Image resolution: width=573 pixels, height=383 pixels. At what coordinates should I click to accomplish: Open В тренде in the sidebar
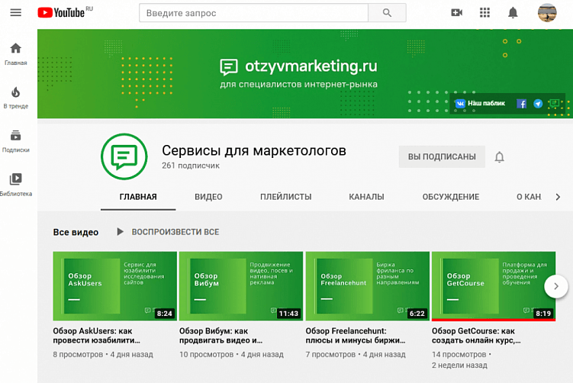click(16, 98)
